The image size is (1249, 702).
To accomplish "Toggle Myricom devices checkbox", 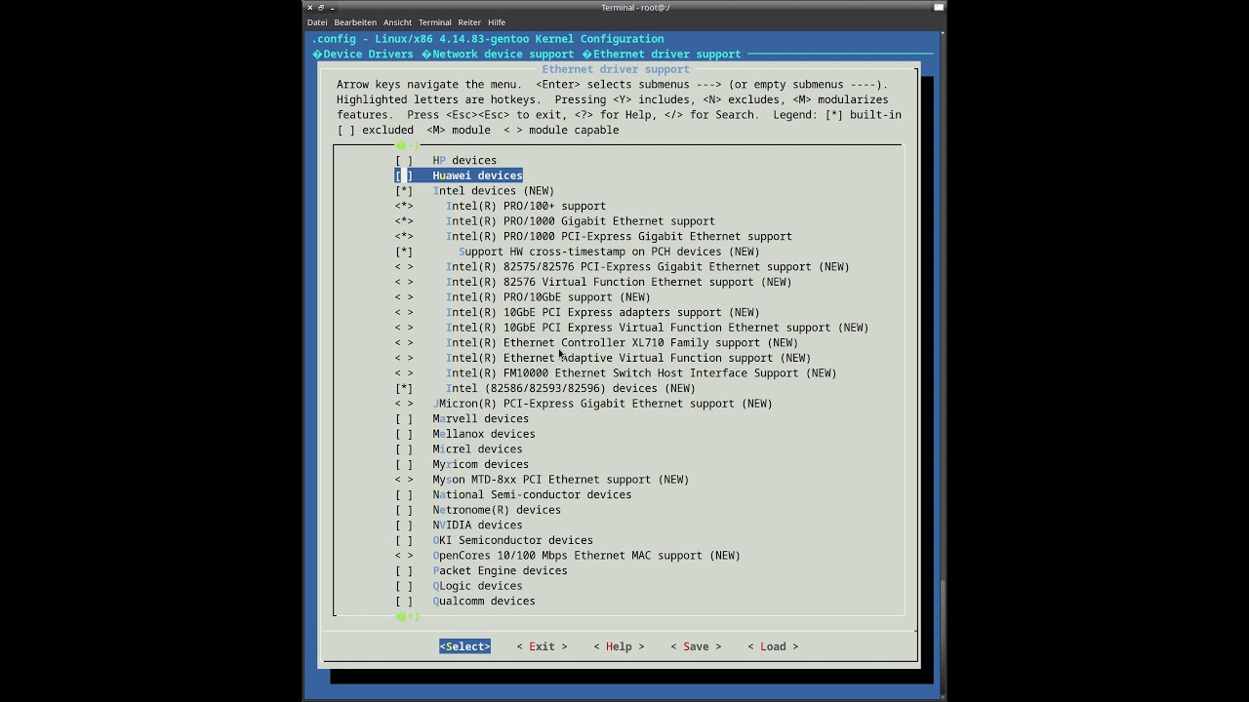I will pos(404,464).
